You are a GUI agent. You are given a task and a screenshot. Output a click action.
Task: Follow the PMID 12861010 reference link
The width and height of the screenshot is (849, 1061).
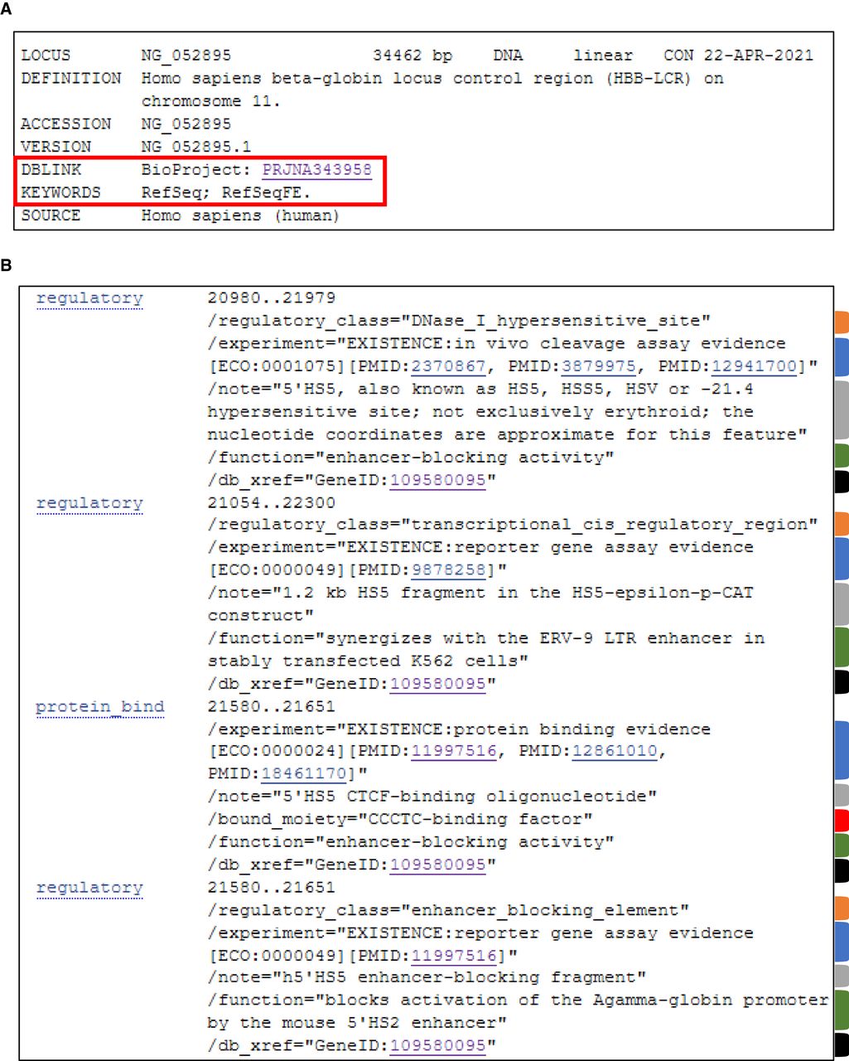click(614, 752)
